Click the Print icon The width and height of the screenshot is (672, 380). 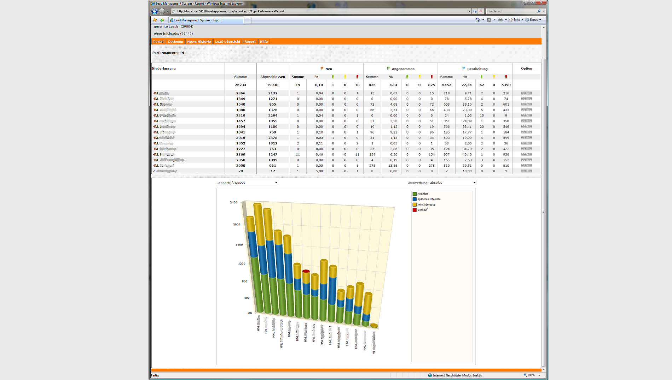[500, 20]
